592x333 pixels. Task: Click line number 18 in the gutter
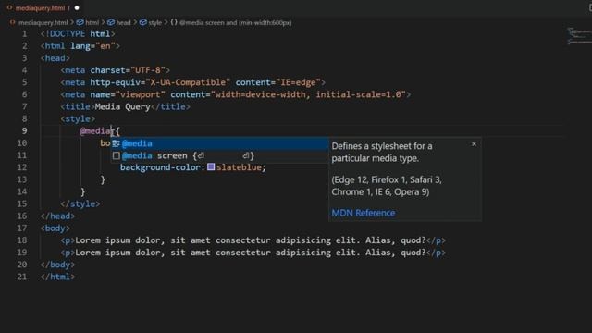[x=22, y=240]
